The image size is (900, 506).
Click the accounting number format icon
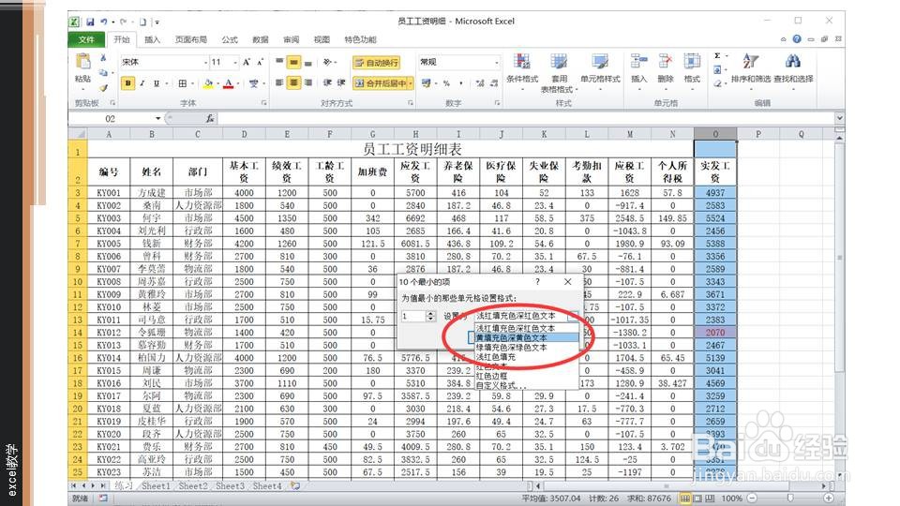427,83
